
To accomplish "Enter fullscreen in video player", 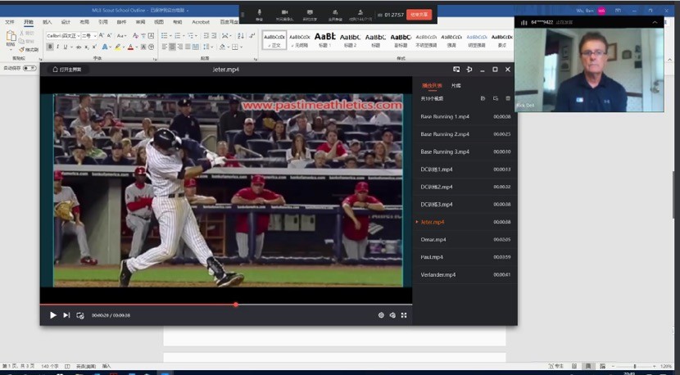I will coord(404,315).
